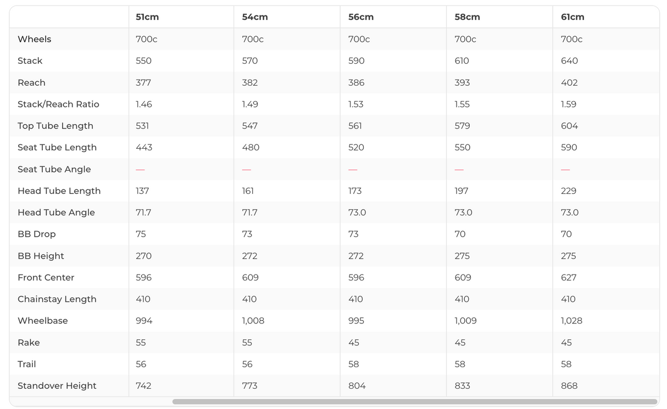Image resolution: width=667 pixels, height=409 pixels.
Task: Select the 54cm size column header
Action: coord(255,17)
